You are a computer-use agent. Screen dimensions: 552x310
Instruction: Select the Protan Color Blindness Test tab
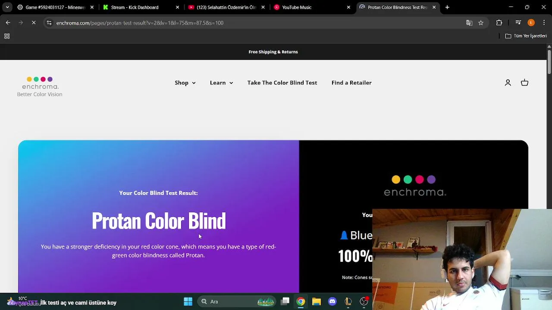pos(397,7)
